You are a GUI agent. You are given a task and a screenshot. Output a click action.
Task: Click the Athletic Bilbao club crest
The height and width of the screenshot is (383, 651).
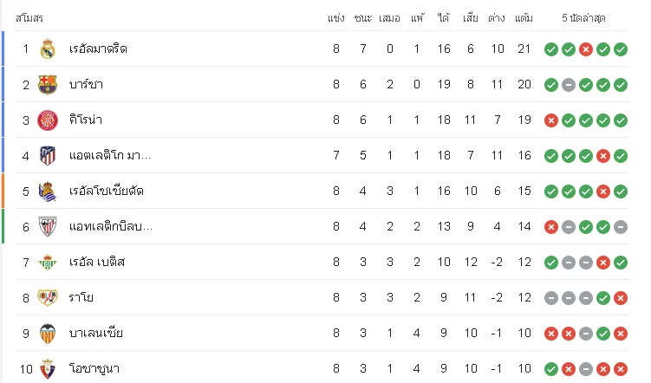point(48,226)
